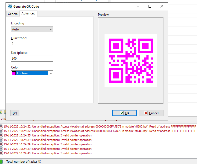Cancel the QR code dialog

[151, 113]
